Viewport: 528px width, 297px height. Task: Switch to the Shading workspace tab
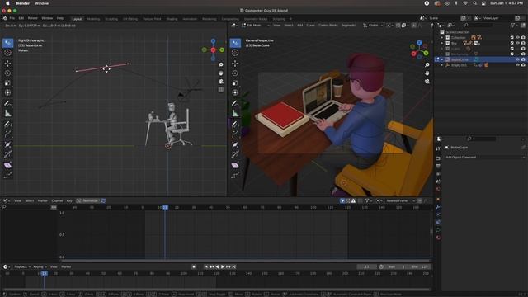(x=172, y=19)
